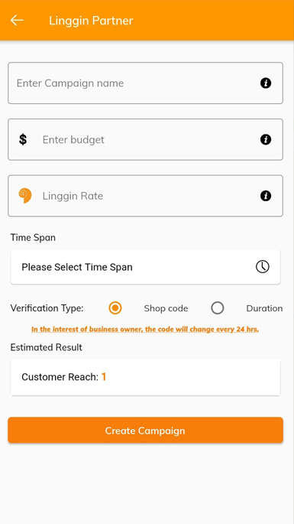Focus the Enter Campaign name field
Image resolution: width=294 pixels, height=524 pixels.
(x=146, y=83)
